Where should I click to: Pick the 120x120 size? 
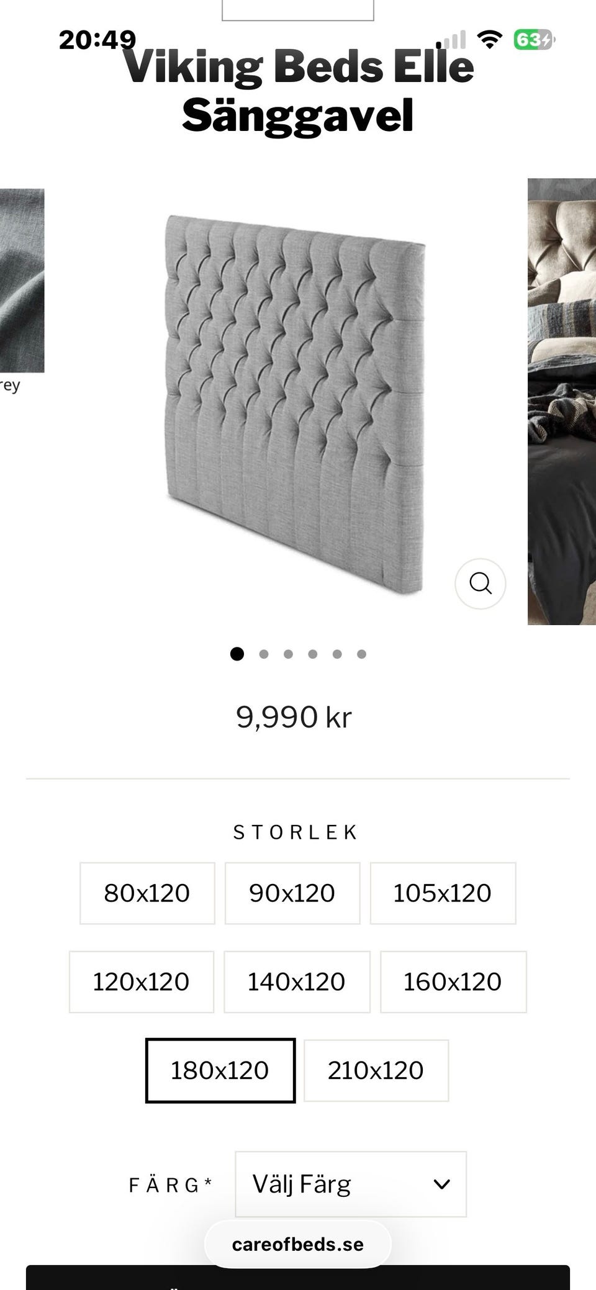142,982
